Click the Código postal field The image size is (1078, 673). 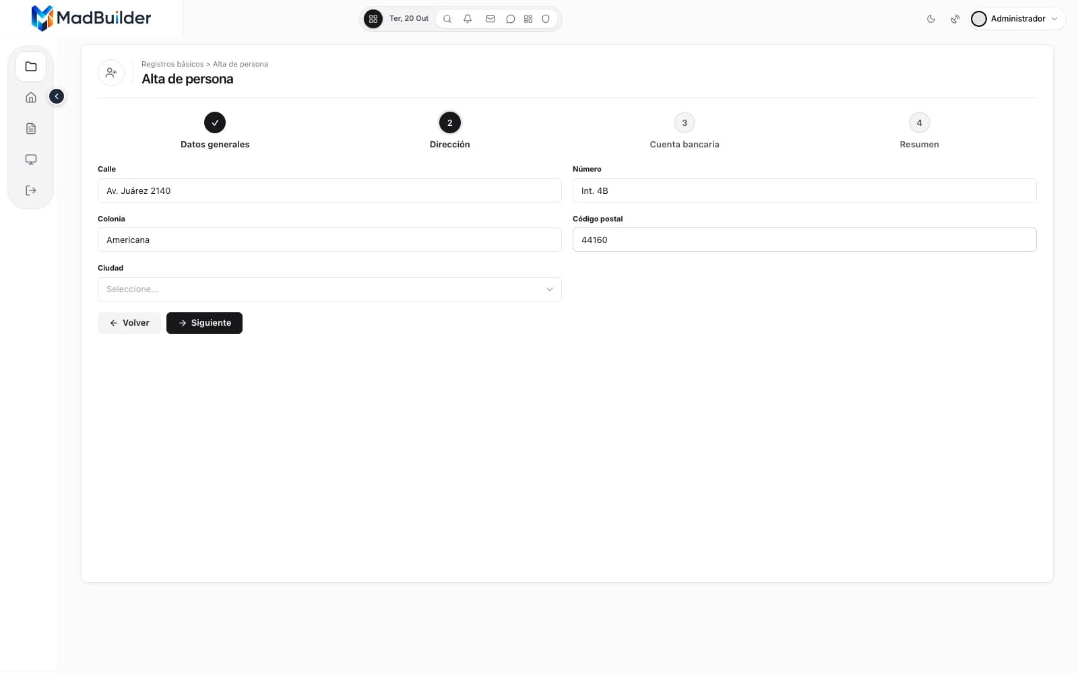tap(804, 240)
